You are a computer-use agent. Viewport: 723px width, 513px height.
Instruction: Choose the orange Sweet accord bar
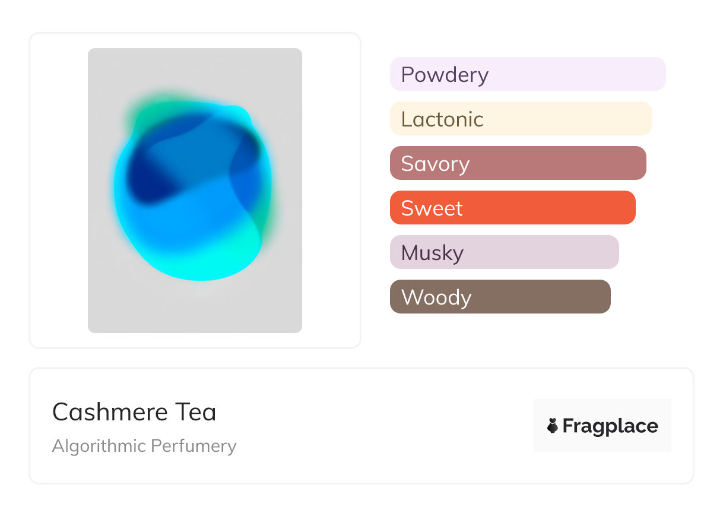point(512,208)
